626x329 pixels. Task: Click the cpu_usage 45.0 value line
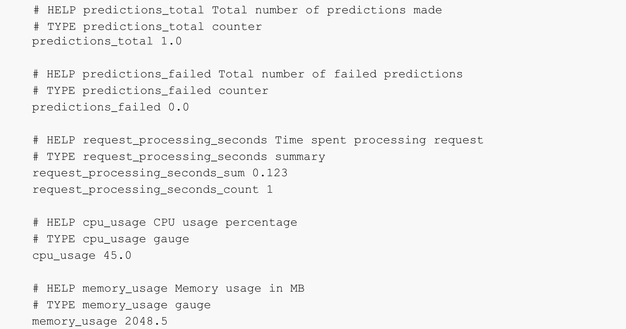[x=82, y=256]
